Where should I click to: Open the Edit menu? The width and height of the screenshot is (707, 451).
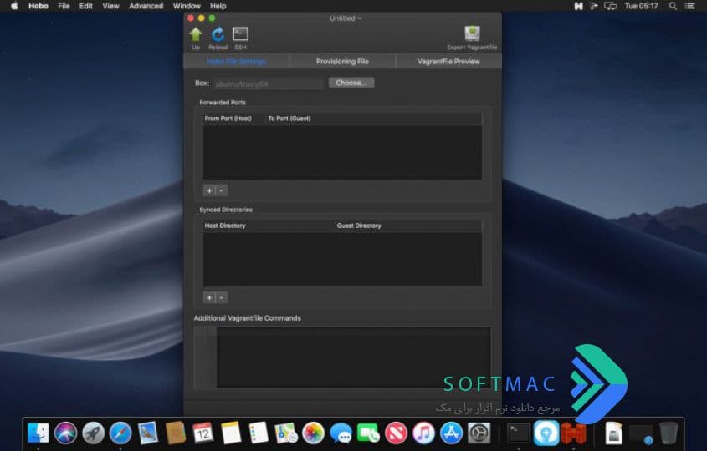(85, 6)
